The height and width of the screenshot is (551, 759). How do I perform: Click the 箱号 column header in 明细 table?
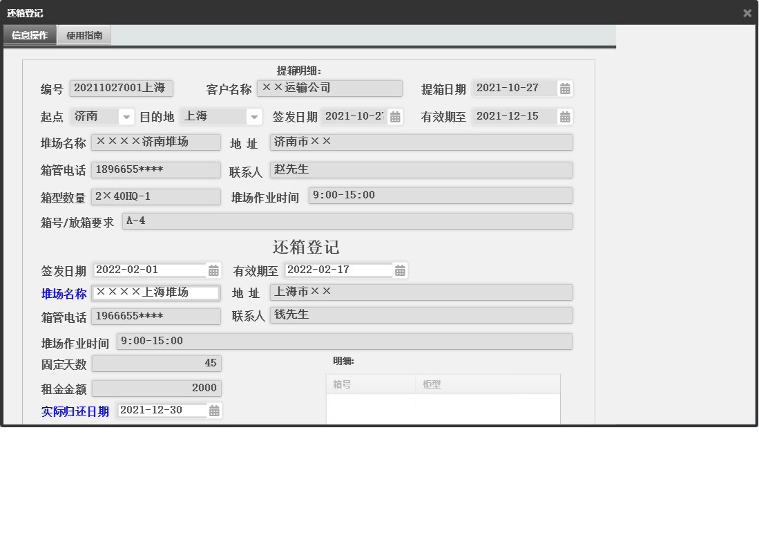pyautogui.click(x=370, y=383)
